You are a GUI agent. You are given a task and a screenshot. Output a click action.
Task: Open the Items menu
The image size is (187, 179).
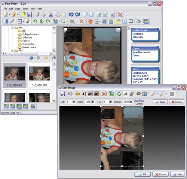coord(25,9)
